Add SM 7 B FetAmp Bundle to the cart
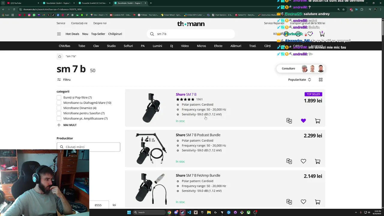This screenshot has height=216, width=384. tap(318, 202)
